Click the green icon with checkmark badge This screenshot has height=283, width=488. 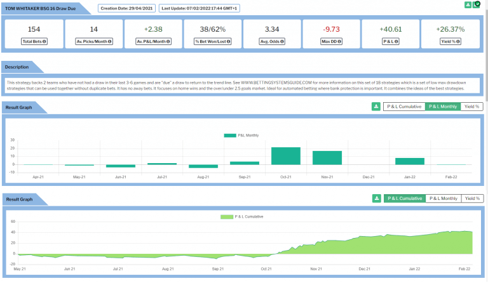[x=477, y=4]
